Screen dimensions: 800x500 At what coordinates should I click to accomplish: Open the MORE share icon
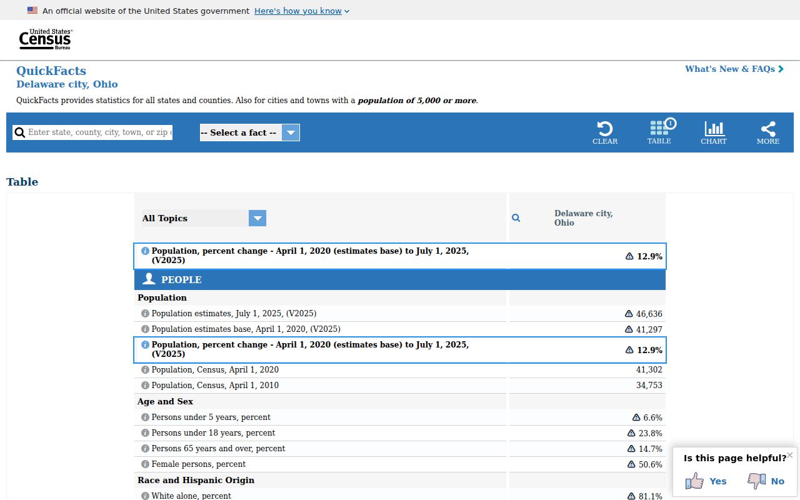(x=768, y=132)
